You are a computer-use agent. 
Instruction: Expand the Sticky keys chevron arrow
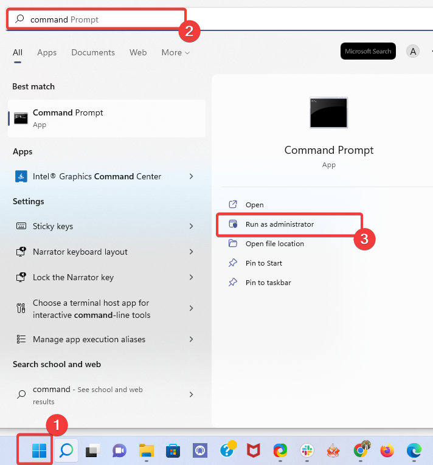(192, 226)
